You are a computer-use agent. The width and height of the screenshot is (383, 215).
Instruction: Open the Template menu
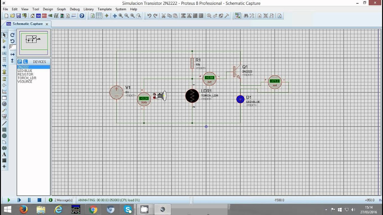pos(105,9)
